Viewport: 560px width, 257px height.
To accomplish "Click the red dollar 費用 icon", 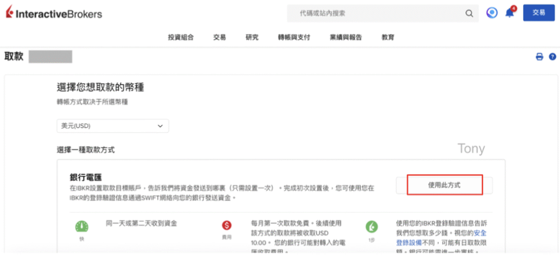I will pyautogui.click(x=227, y=225).
